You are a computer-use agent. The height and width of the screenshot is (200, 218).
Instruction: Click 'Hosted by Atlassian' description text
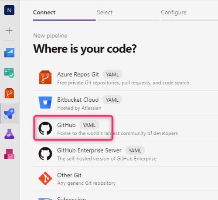tap(79, 108)
